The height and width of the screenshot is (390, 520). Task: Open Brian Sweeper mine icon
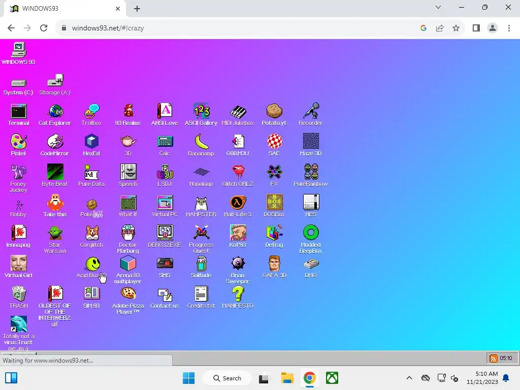[x=238, y=270]
